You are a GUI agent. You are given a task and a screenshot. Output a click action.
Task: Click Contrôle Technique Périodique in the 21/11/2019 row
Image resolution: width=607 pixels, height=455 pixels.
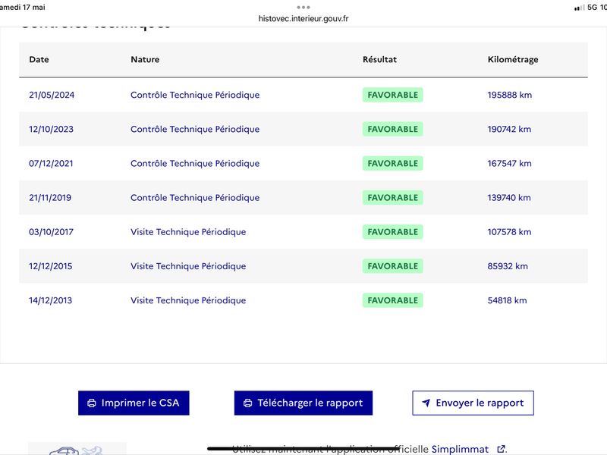tap(195, 198)
